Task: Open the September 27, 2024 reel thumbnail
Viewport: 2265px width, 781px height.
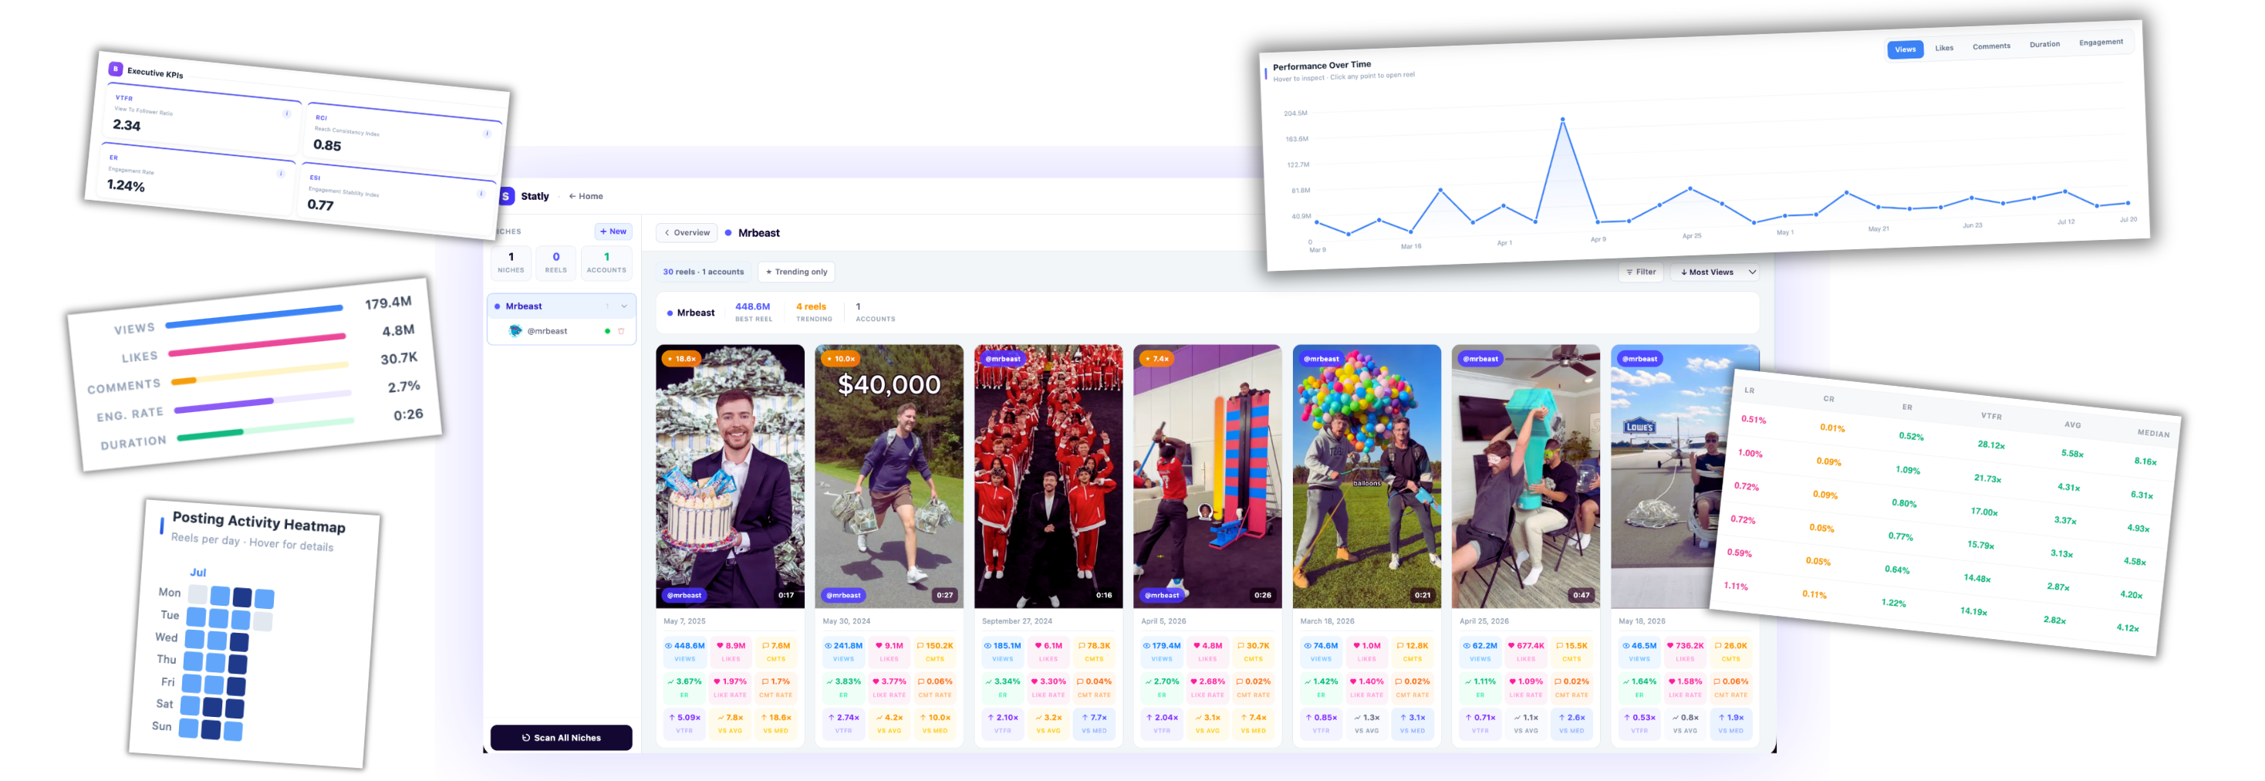Action: pos(1048,476)
